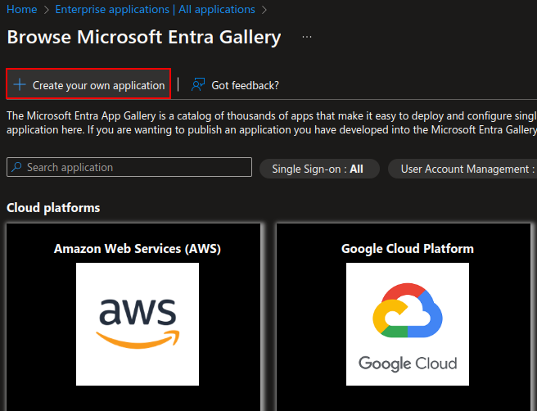Viewport: 537px width, 411px height.
Task: Click the plus icon beside Create your own application
Action: [20, 85]
